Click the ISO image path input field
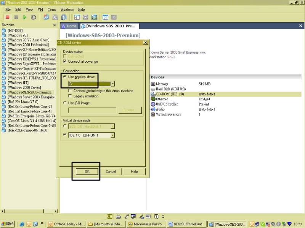305x228 pixels. [92, 110]
